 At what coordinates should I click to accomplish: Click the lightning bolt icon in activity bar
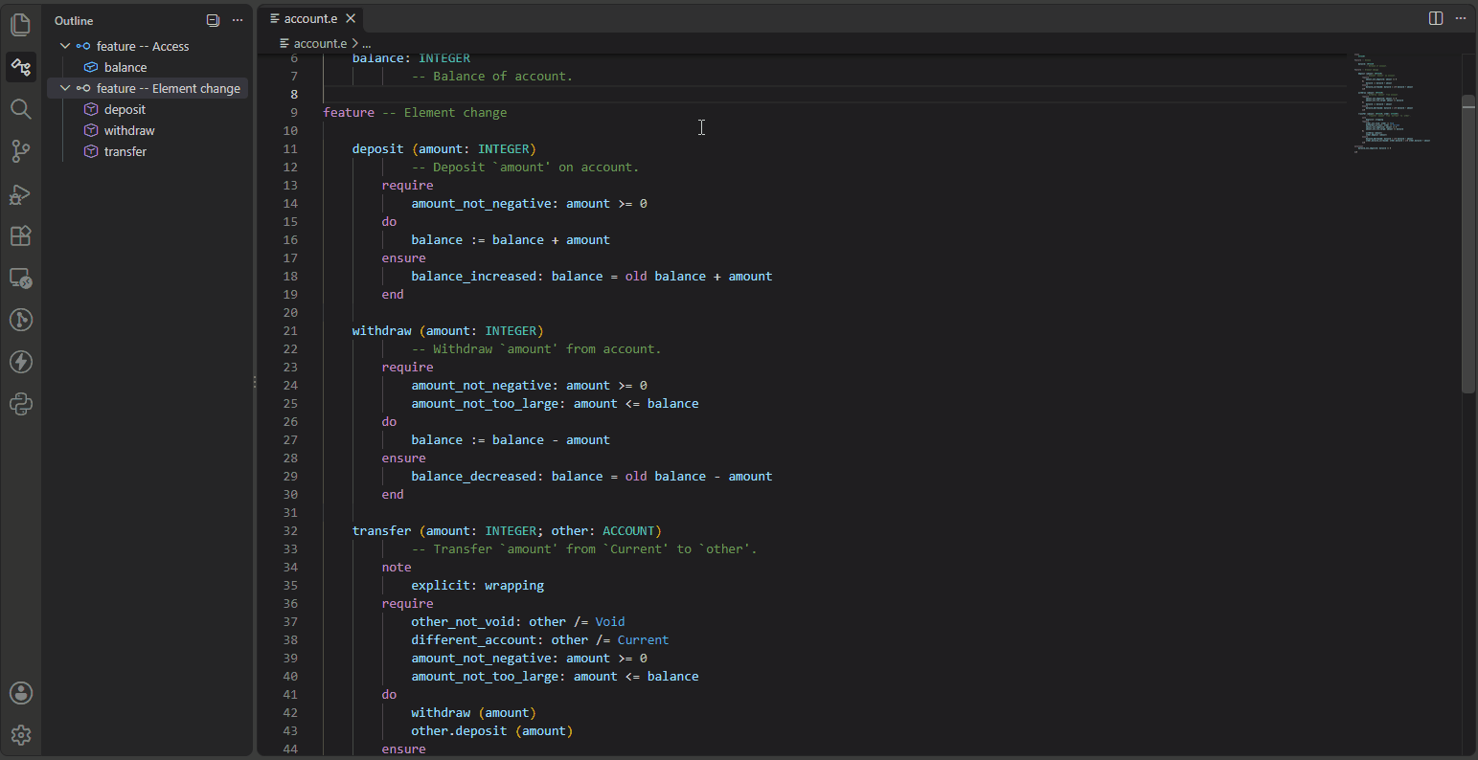coord(21,362)
